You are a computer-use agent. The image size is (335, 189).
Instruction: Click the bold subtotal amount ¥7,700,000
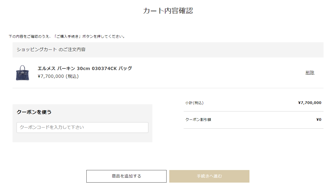[310, 103]
